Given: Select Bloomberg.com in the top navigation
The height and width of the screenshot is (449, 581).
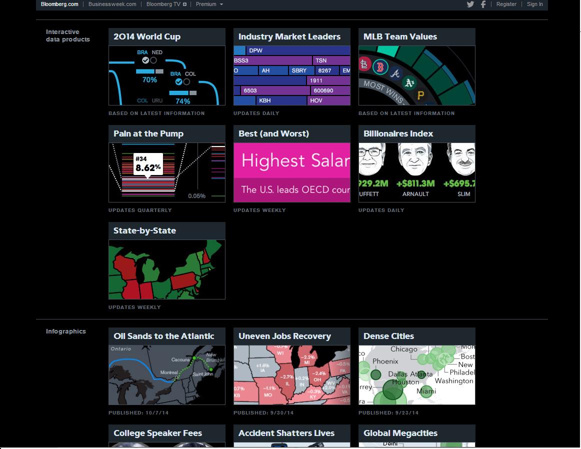Looking at the screenshot, I should pyautogui.click(x=59, y=4).
